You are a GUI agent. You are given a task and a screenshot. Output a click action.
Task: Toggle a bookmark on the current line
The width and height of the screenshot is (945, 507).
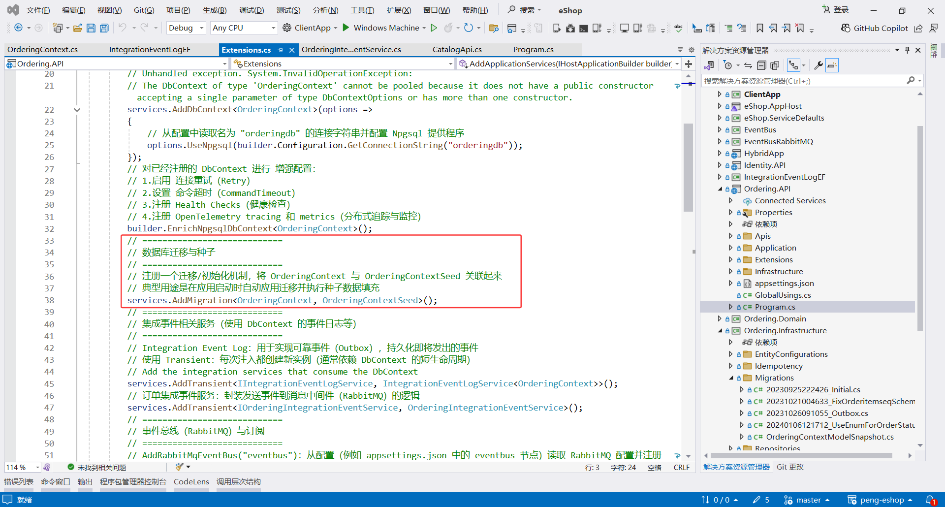pos(760,28)
